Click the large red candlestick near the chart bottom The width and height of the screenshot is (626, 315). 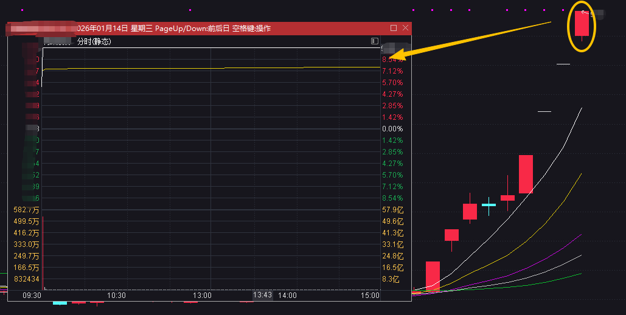pos(433,275)
